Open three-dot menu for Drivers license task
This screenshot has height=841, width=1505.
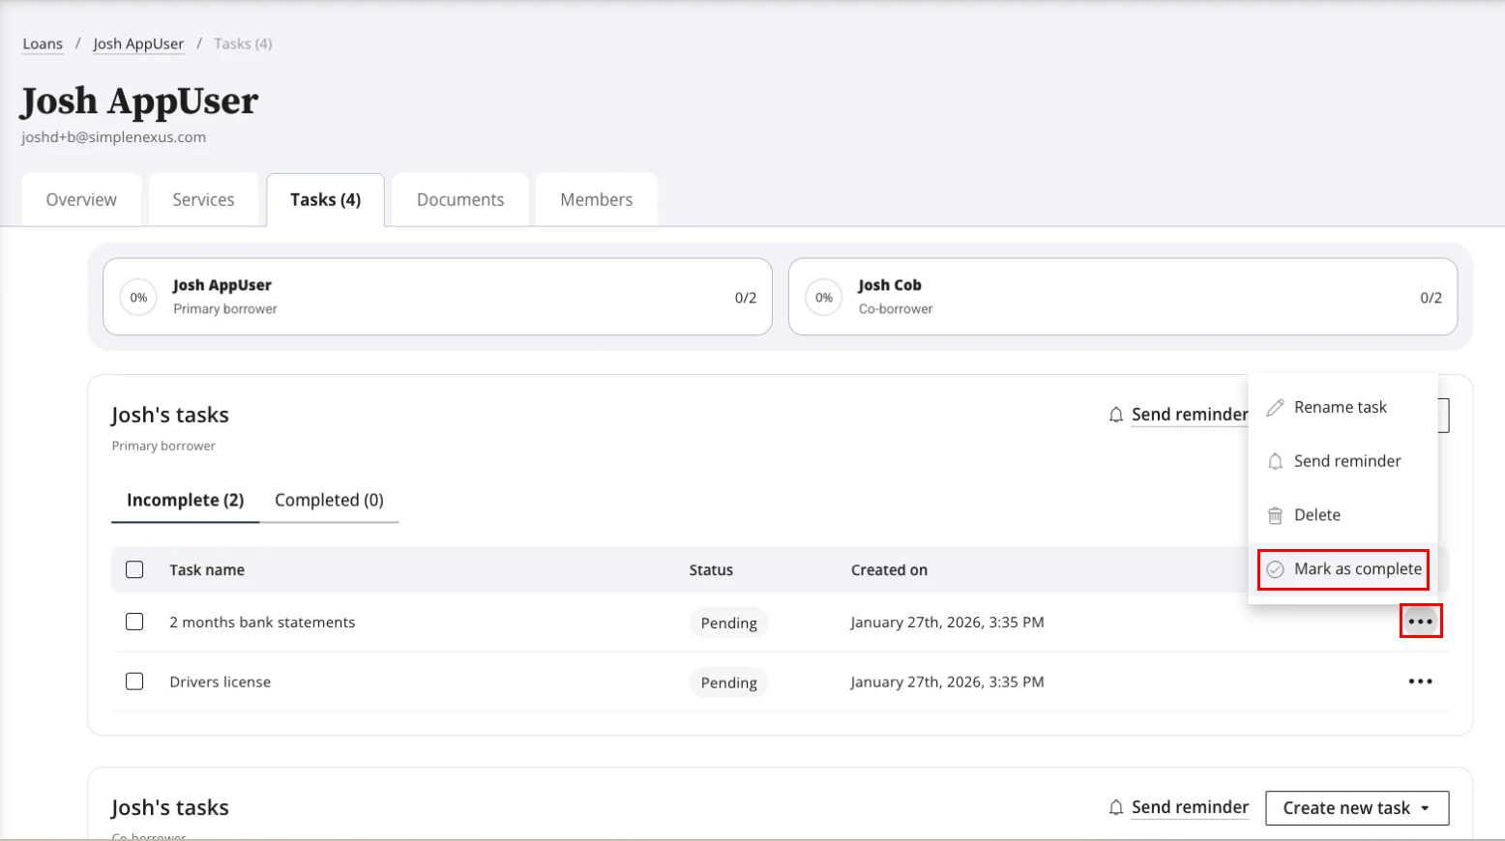(1420, 681)
